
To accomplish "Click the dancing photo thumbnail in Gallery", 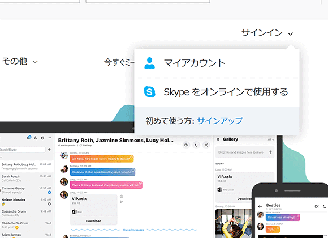I will tap(234, 223).
